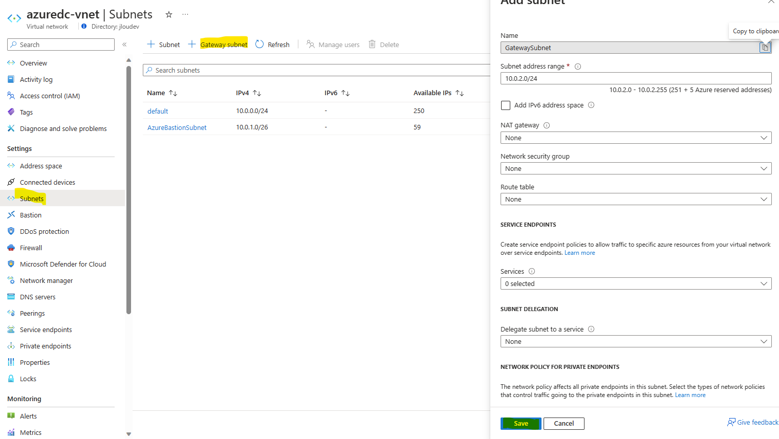Click the sidebar scroll down arrow
This screenshot has height=439, width=779.
[x=128, y=434]
